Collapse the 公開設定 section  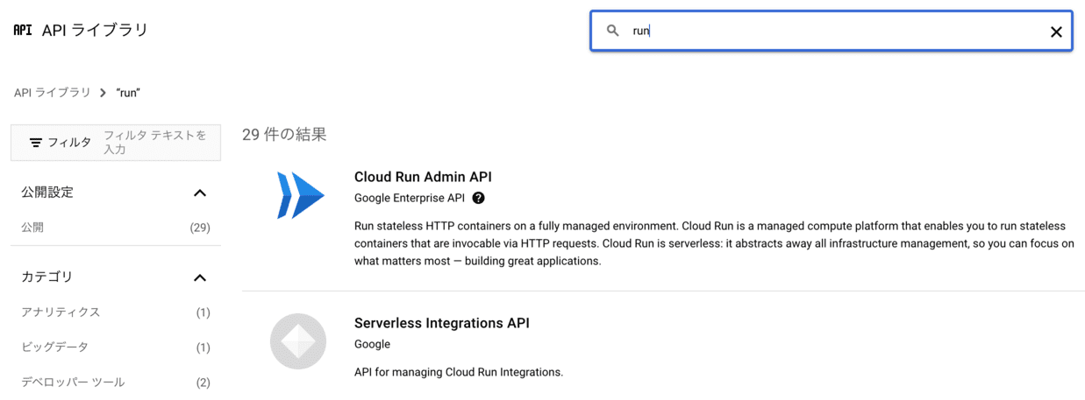pyautogui.click(x=200, y=193)
